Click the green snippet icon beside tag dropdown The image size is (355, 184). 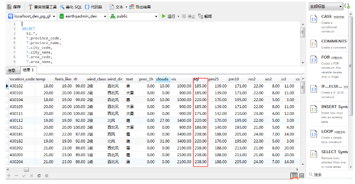[347, 6]
